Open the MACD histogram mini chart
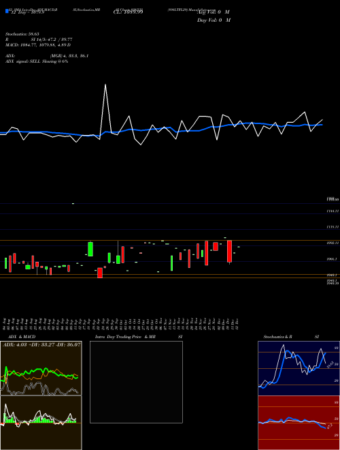This screenshot has width=340, height=450. pos(41,423)
